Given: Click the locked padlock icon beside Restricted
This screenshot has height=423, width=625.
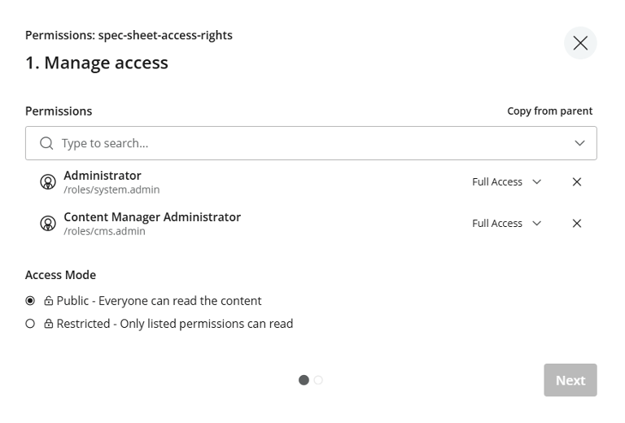Looking at the screenshot, I should [48, 324].
